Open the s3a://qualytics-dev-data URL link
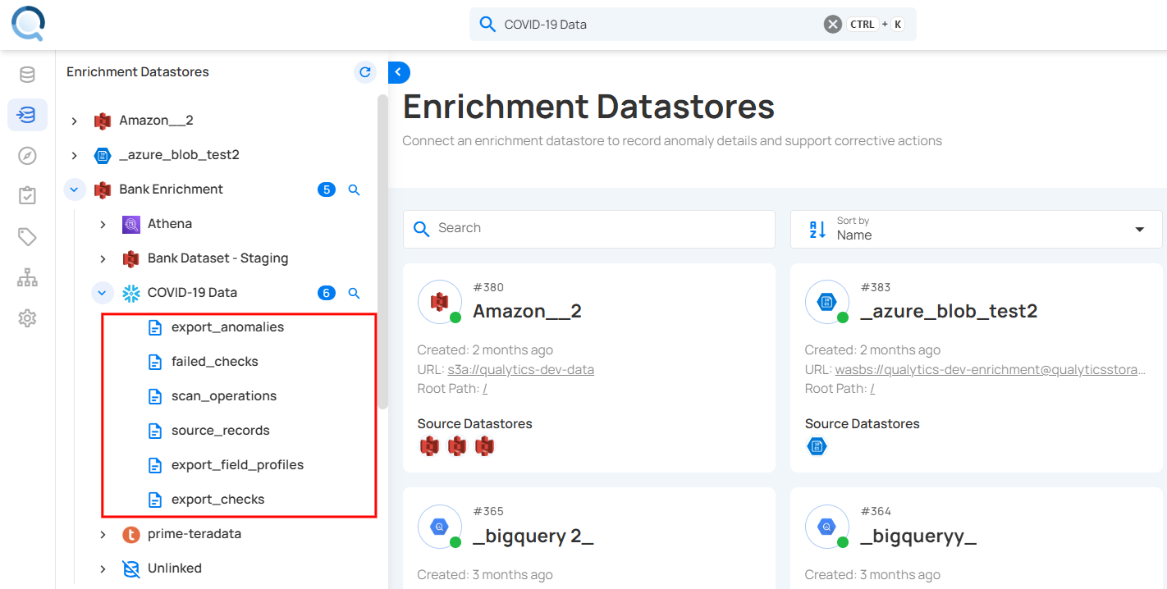Screen dimensions: 1167x589 pos(520,369)
